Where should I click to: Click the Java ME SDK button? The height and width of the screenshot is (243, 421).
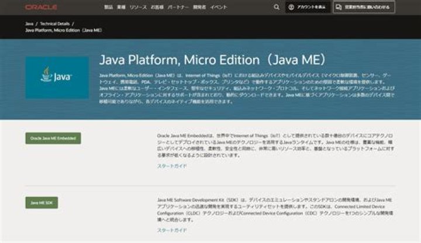pyautogui.click(x=42, y=203)
